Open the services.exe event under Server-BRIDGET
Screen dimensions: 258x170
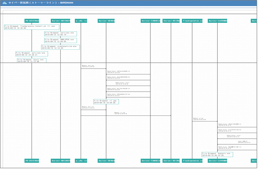(61, 34)
